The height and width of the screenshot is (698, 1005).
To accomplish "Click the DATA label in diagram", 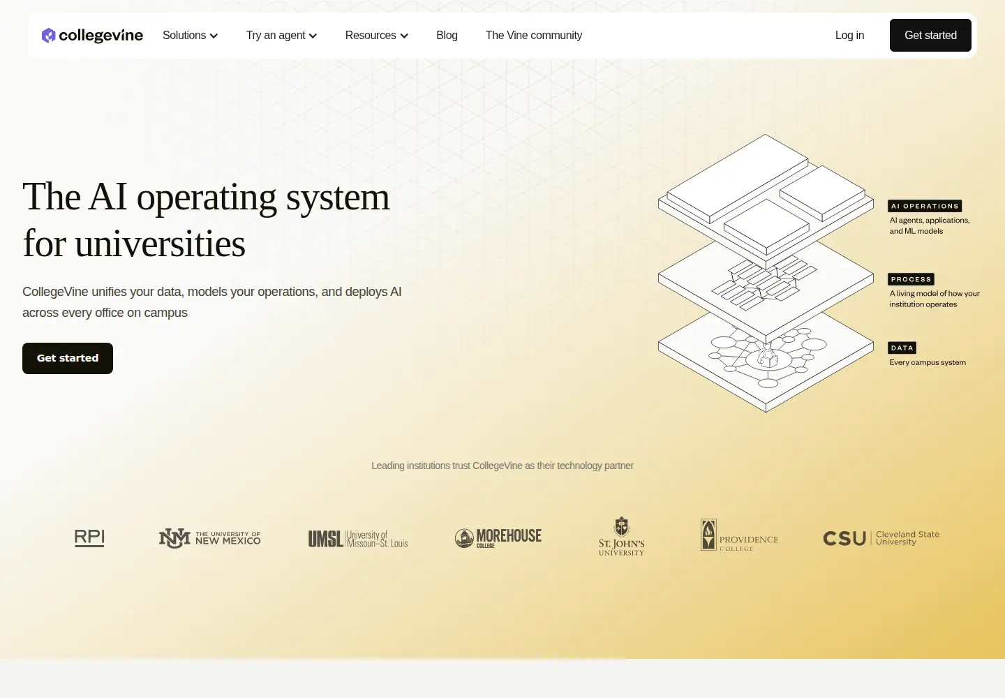I will 902,348.
